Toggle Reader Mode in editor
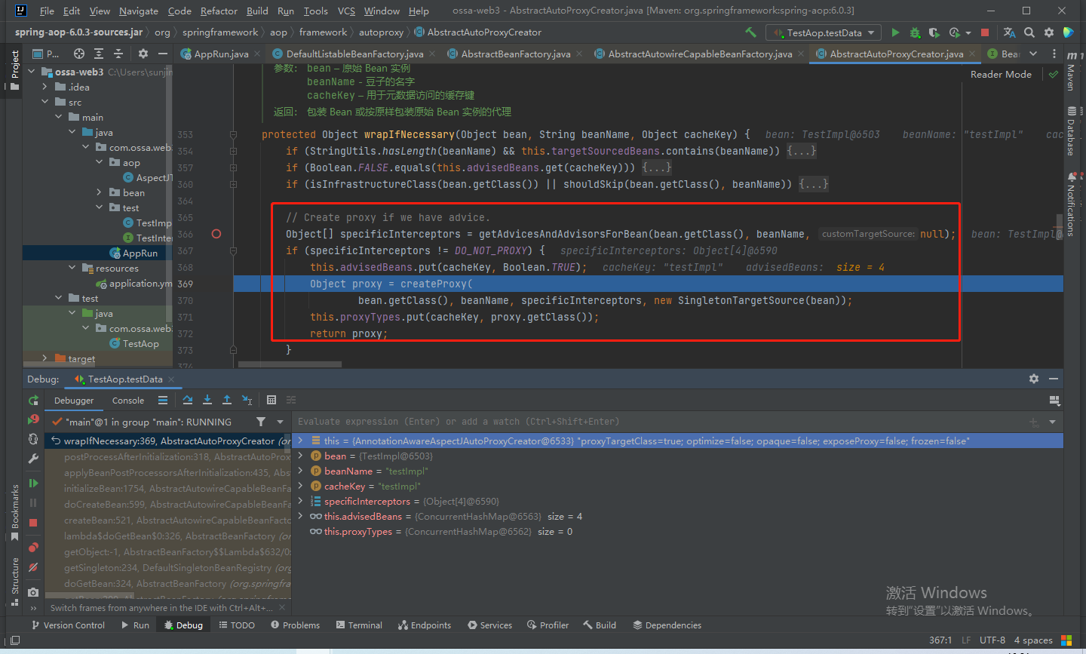Image resolution: width=1086 pixels, height=654 pixels. [1001, 74]
